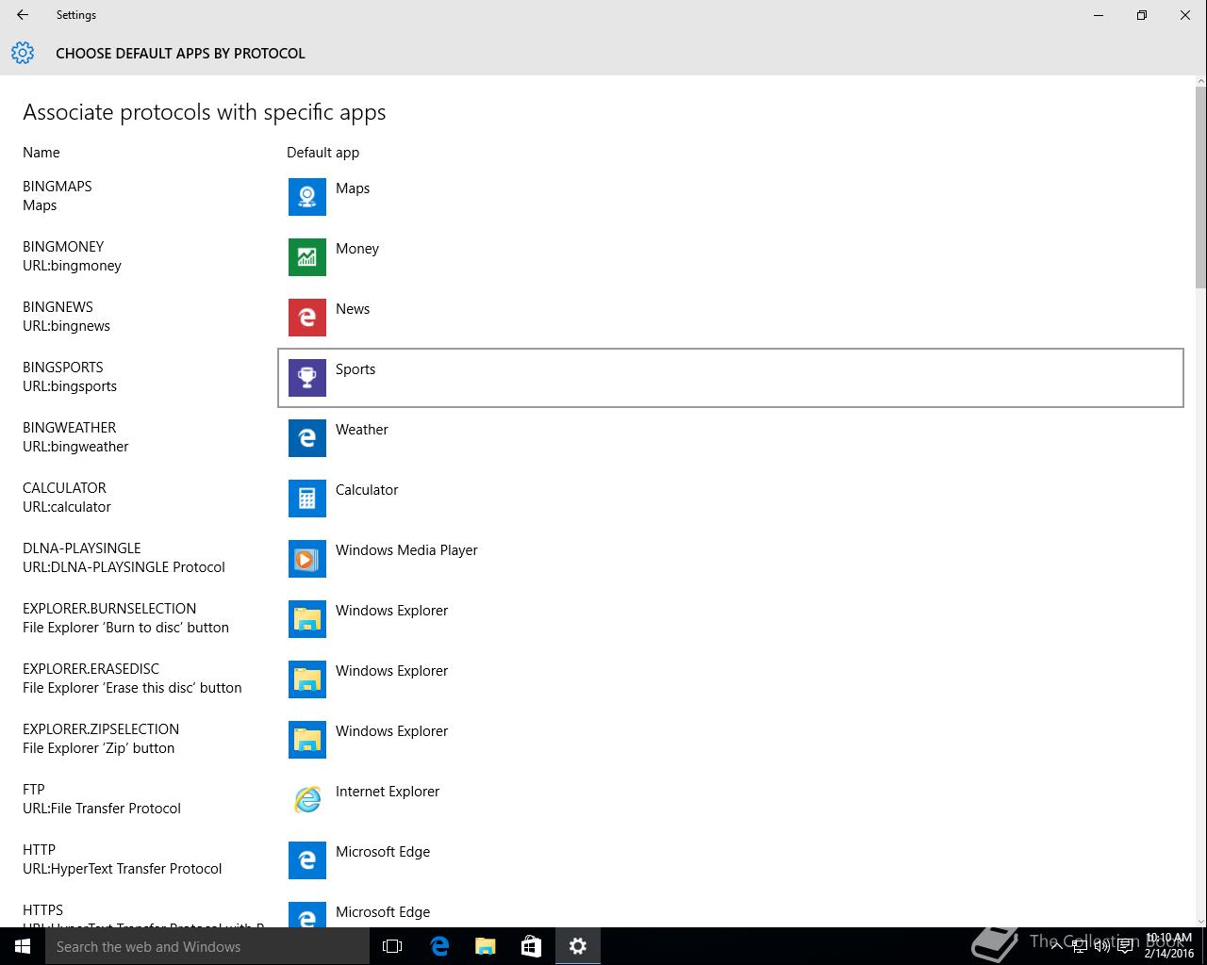This screenshot has height=965, width=1207.
Task: Open File Explorer from the taskbar
Action: point(486,946)
